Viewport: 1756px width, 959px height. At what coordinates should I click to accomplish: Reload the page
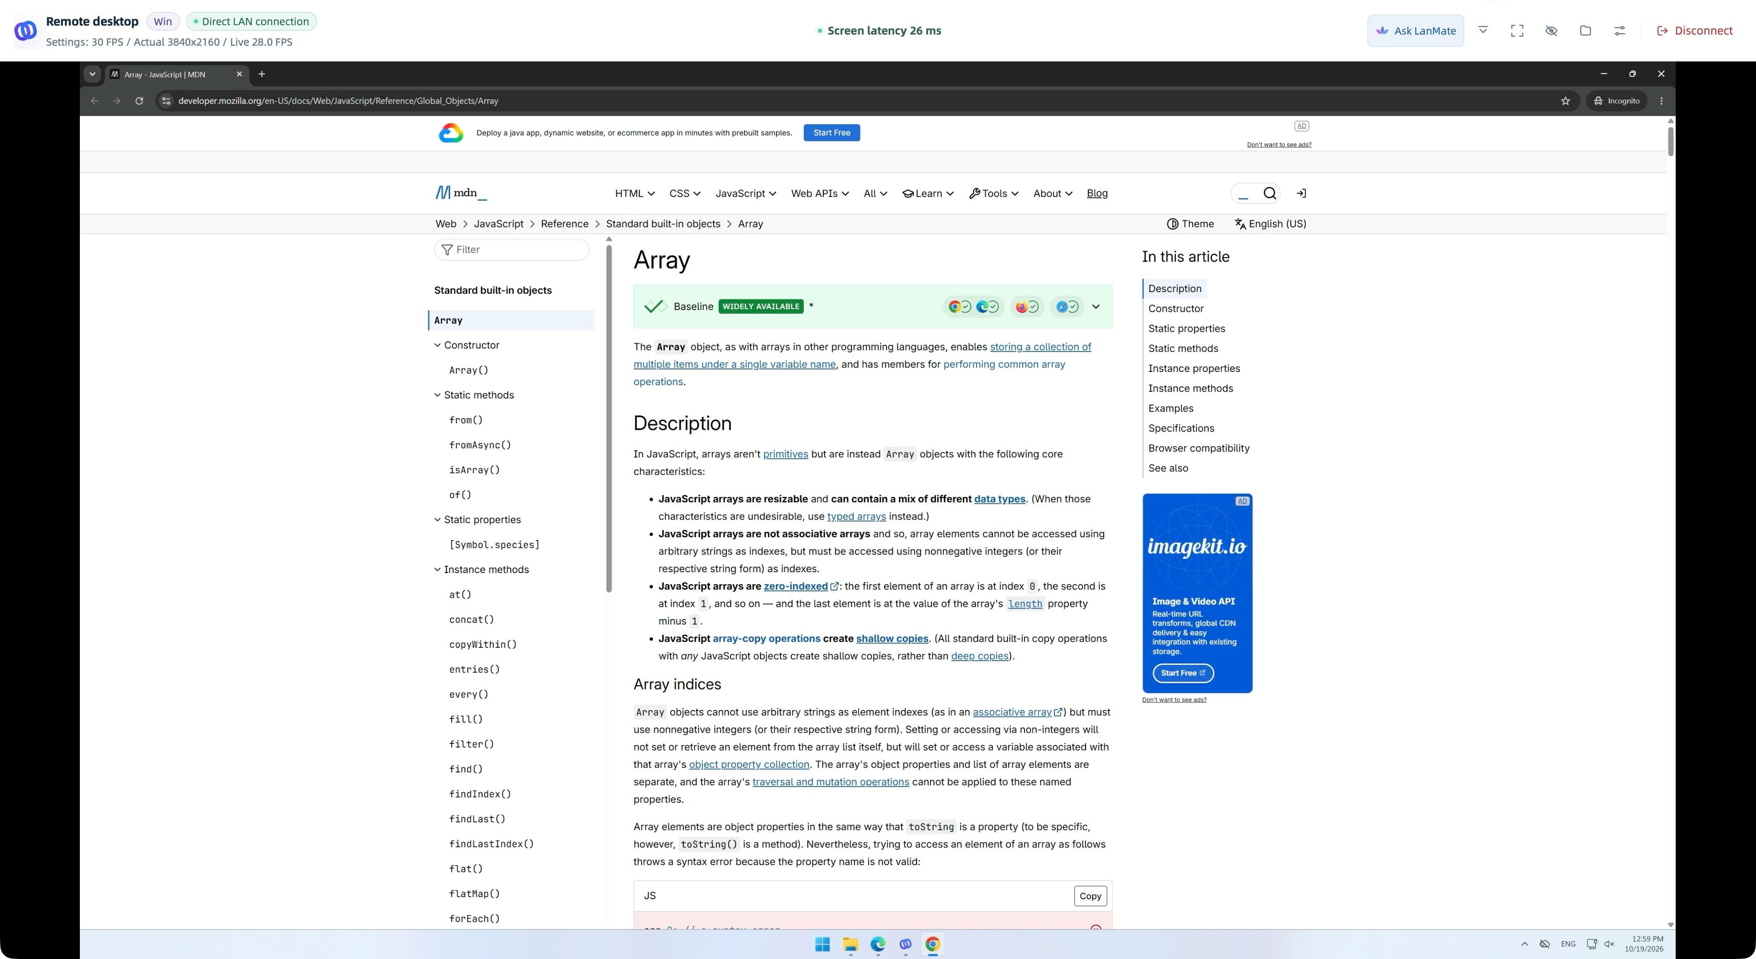tap(139, 101)
